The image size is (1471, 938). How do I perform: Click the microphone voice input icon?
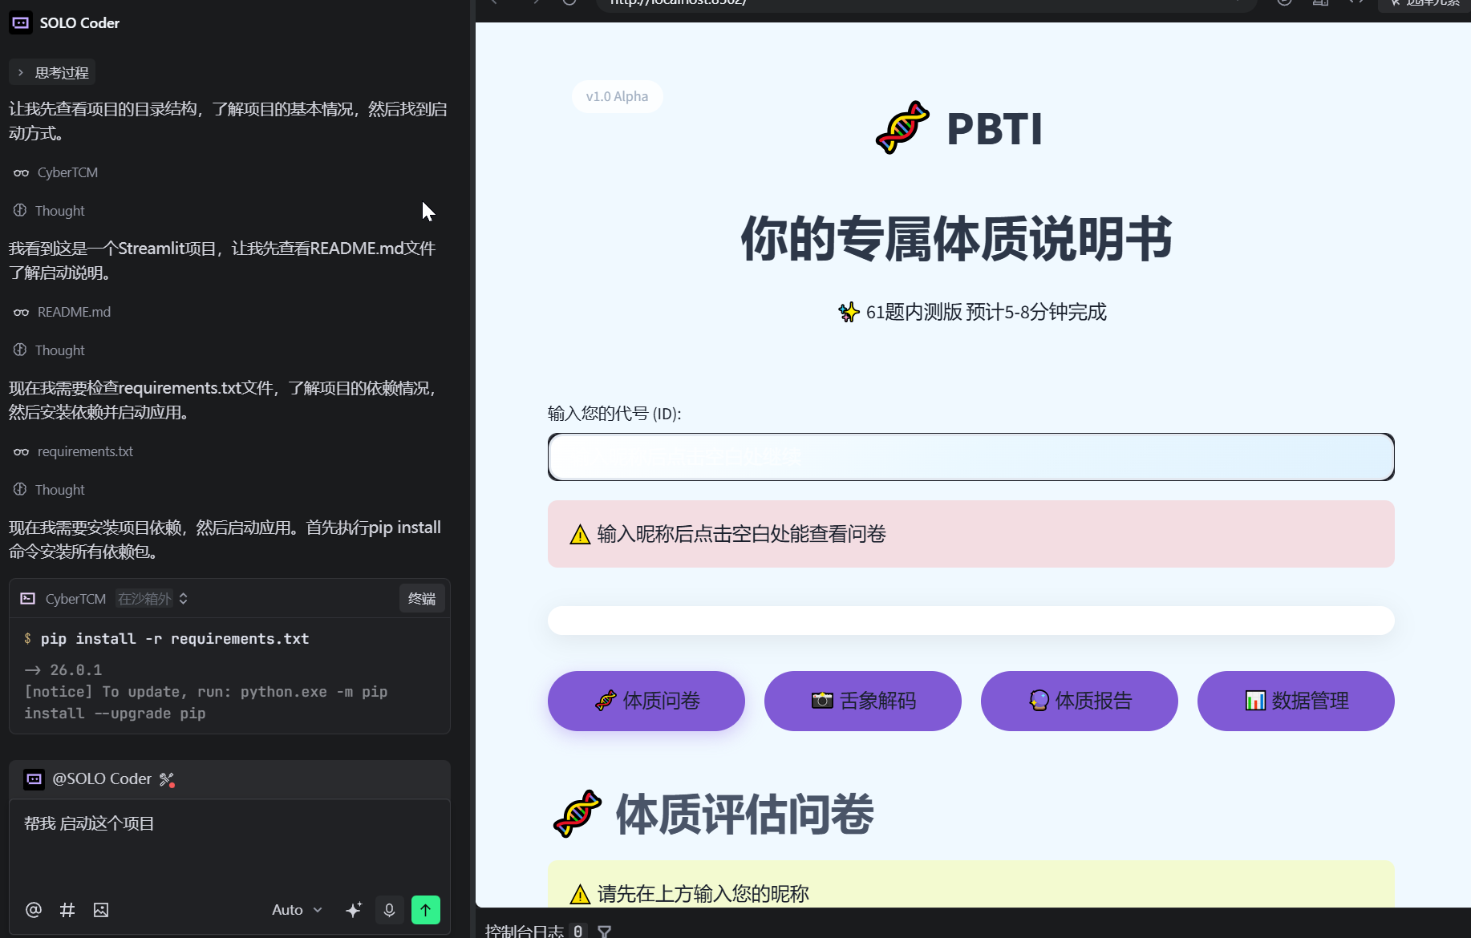(x=389, y=910)
